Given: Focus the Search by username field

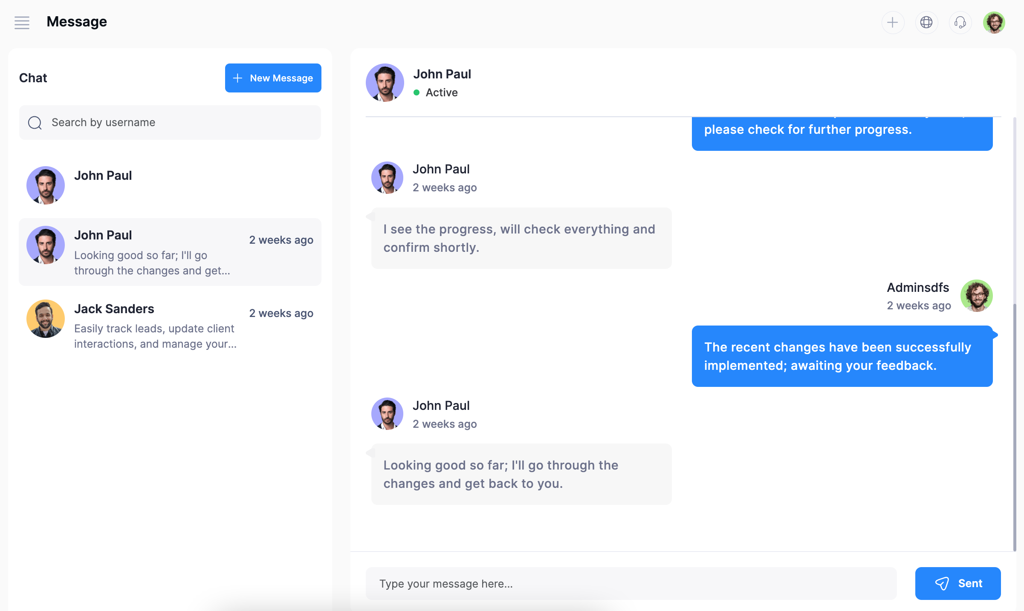Looking at the screenshot, I should point(179,123).
